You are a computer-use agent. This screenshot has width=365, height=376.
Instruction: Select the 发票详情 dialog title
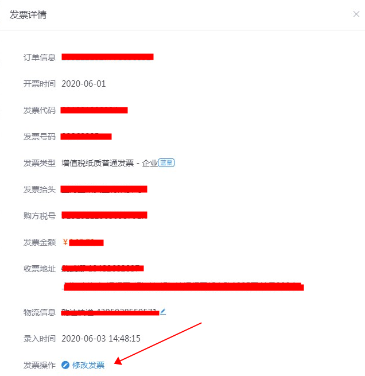(x=28, y=14)
